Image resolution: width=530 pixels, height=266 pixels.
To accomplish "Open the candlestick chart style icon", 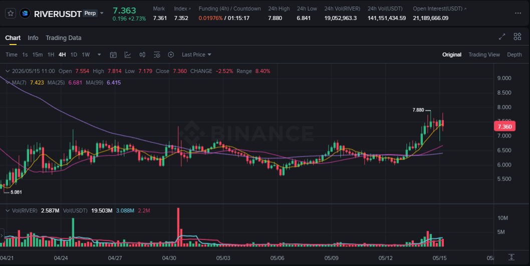I will (142, 54).
